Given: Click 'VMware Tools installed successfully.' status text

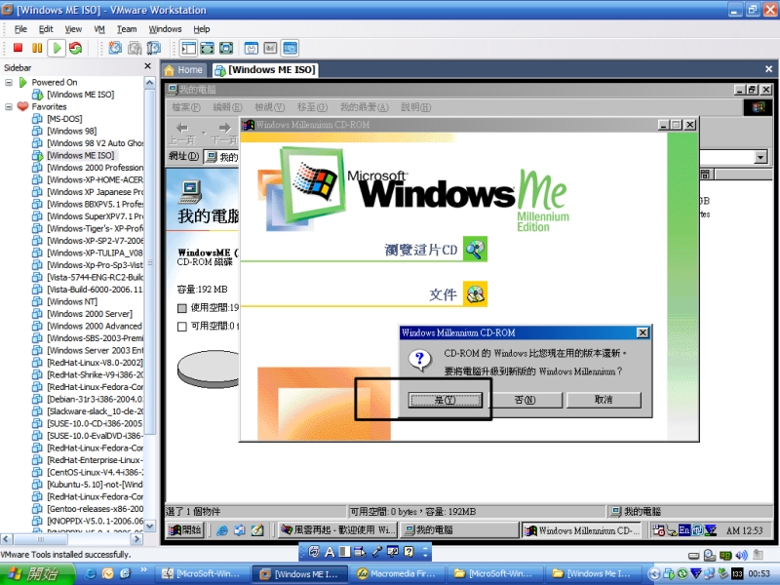Looking at the screenshot, I should click(65, 555).
